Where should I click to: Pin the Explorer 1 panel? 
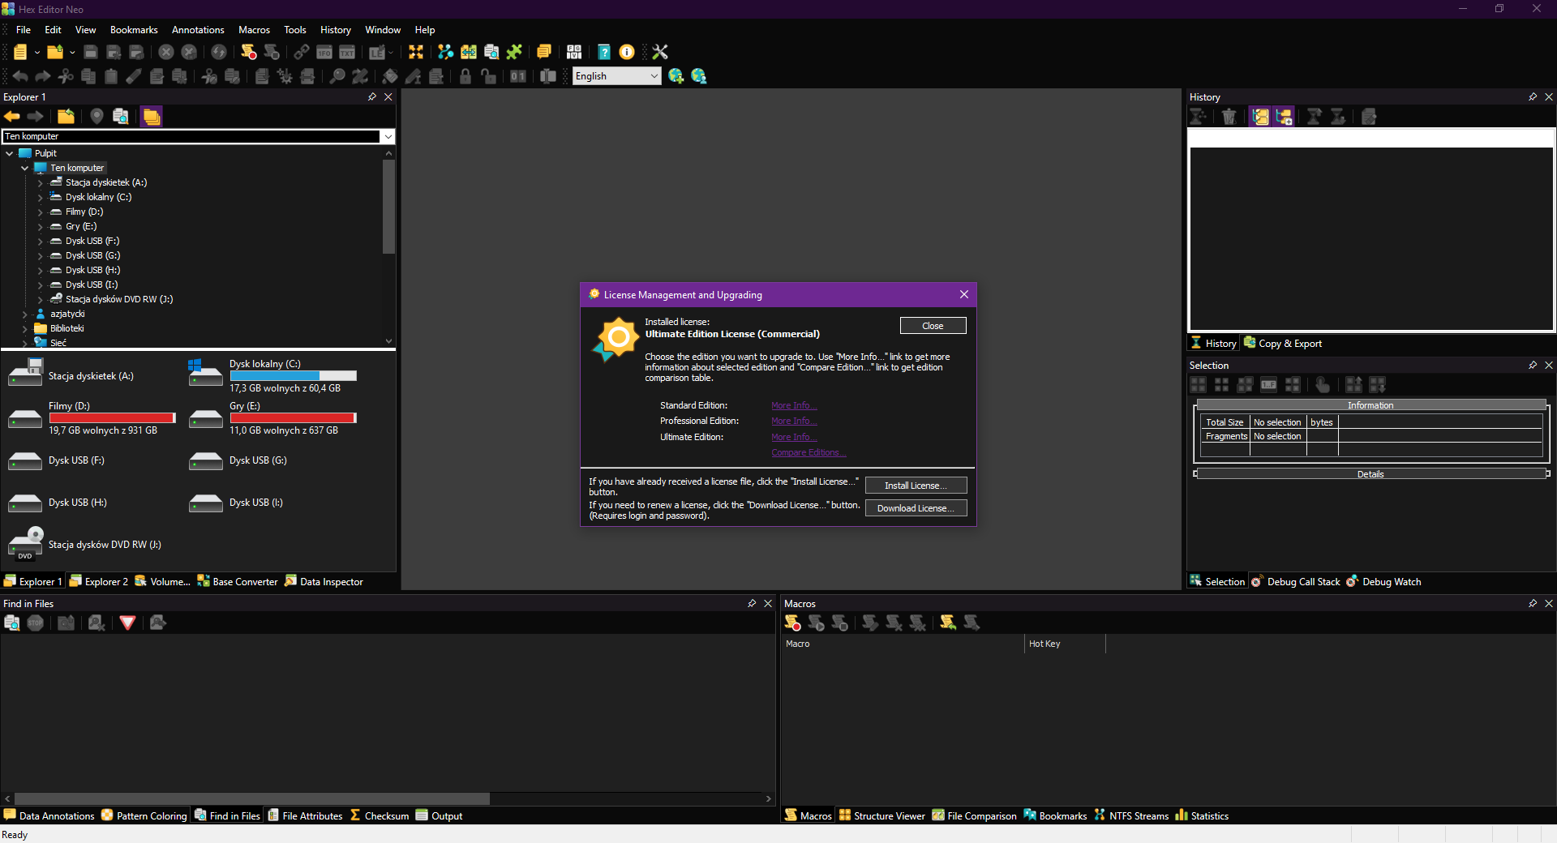coord(372,97)
